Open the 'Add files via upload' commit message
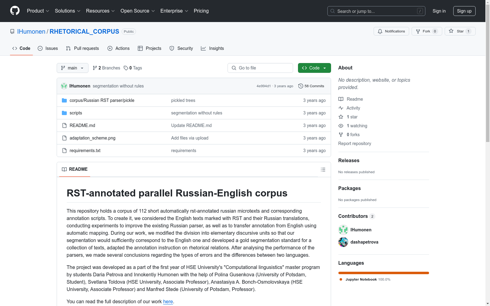Image resolution: width=490 pixels, height=306 pixels. coord(190,138)
